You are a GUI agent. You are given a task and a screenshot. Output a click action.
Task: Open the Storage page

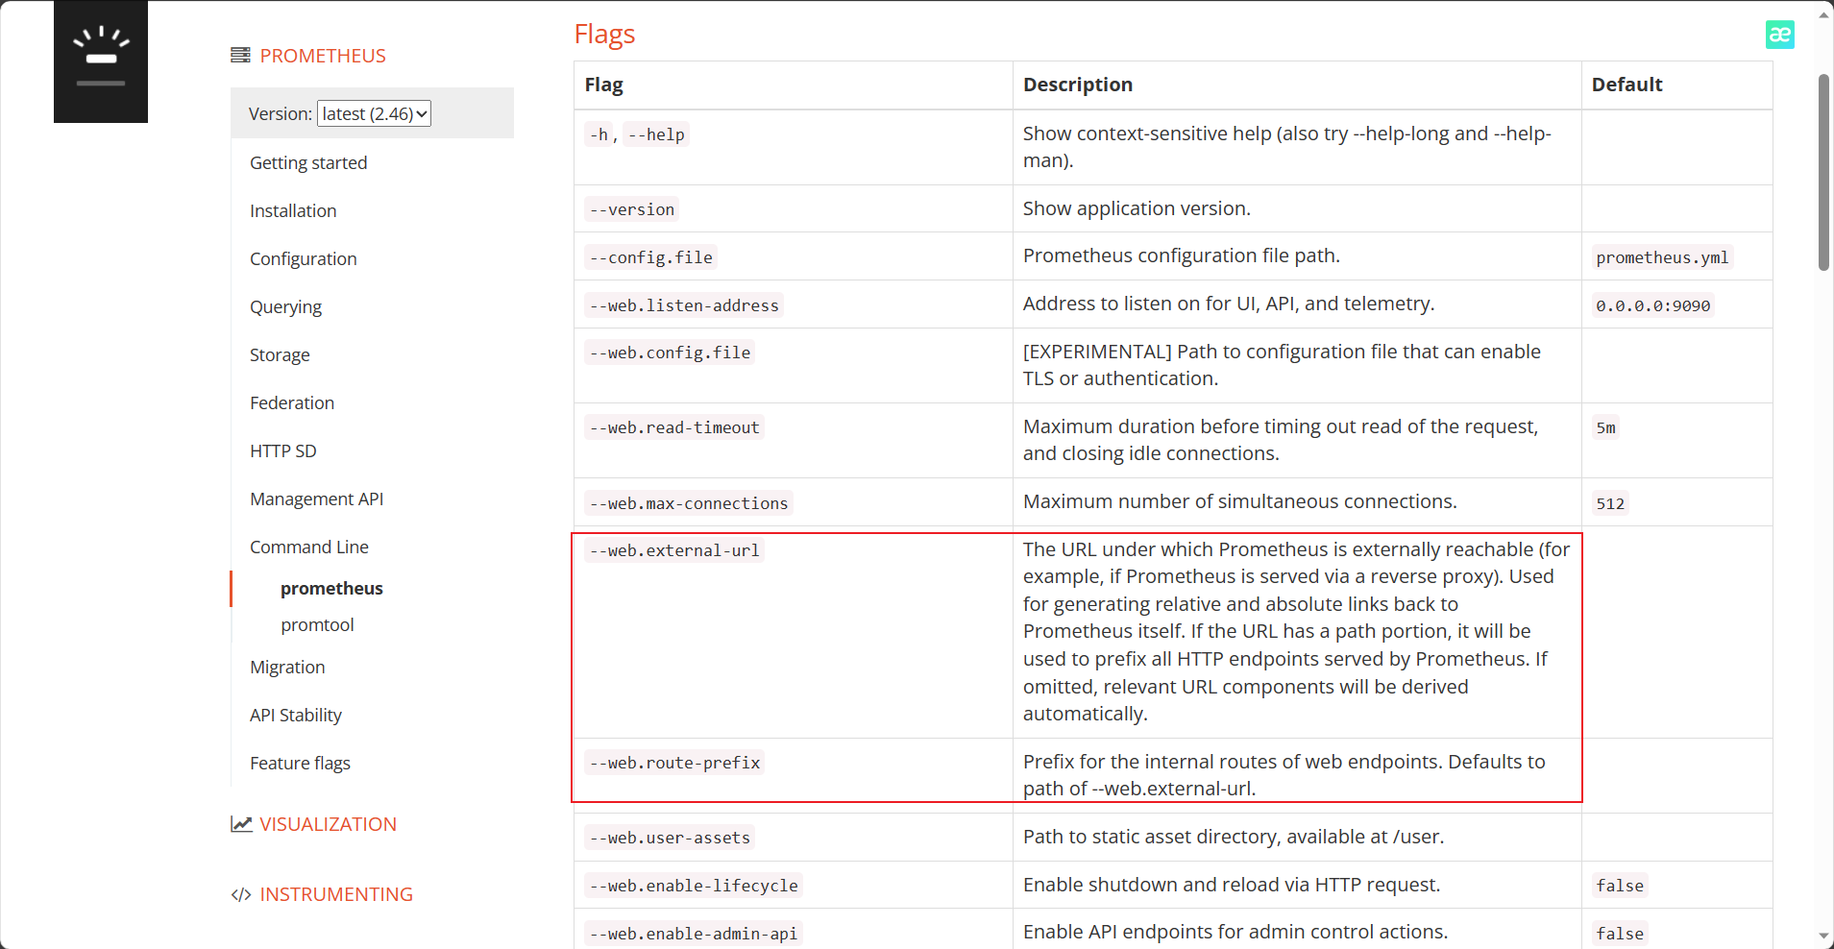click(x=280, y=354)
